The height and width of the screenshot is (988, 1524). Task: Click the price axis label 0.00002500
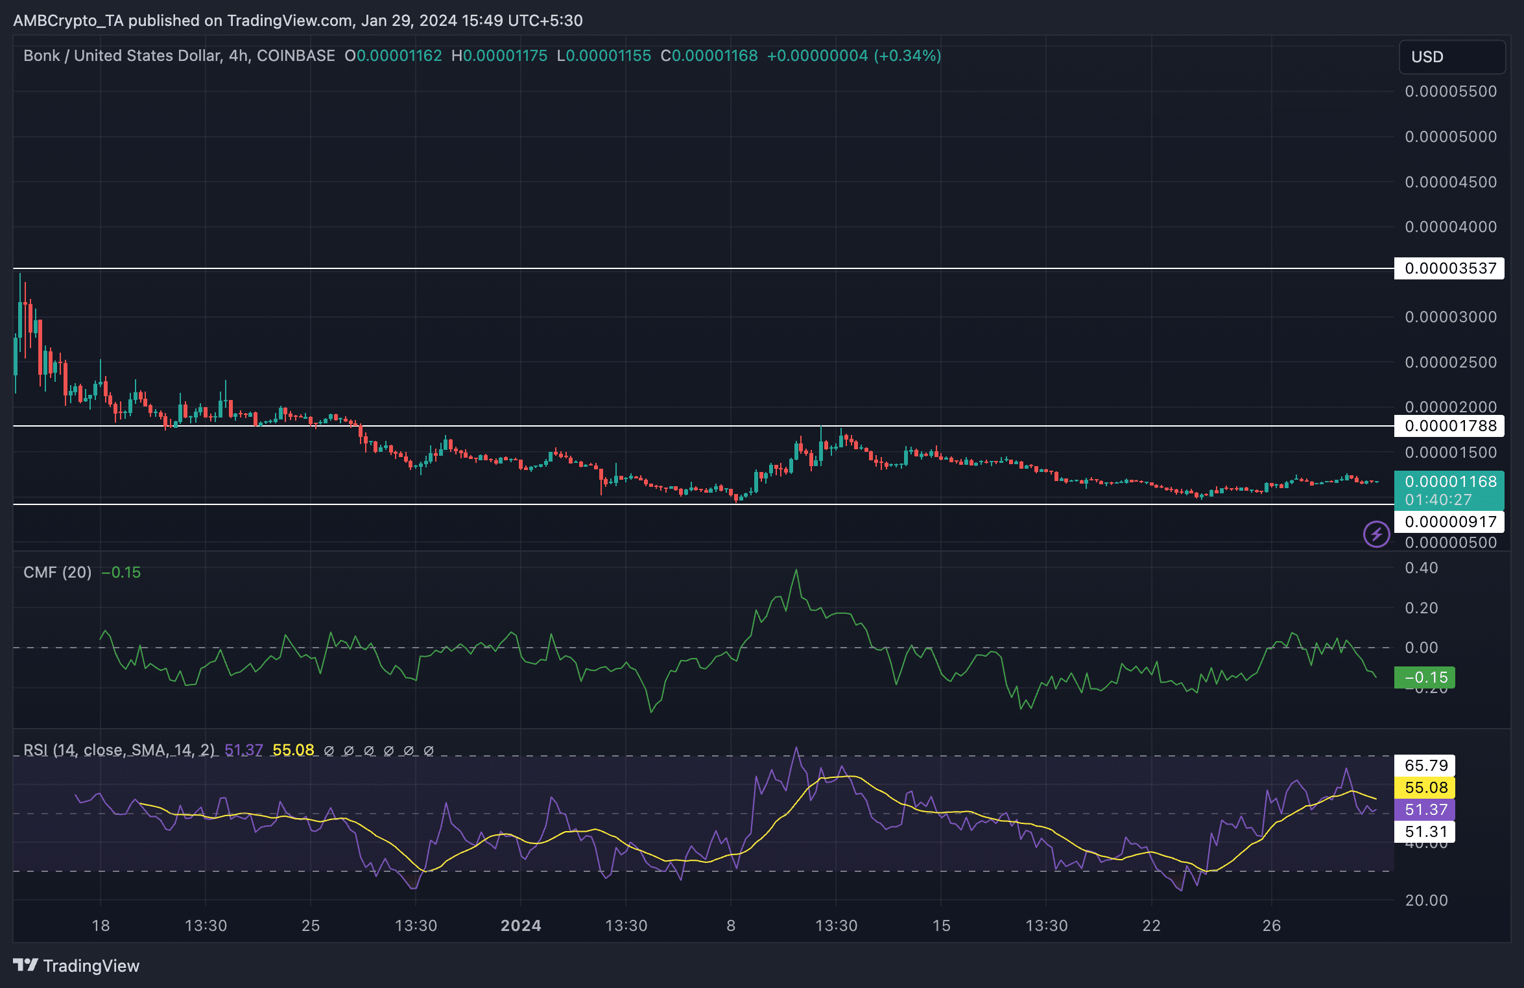(x=1451, y=362)
